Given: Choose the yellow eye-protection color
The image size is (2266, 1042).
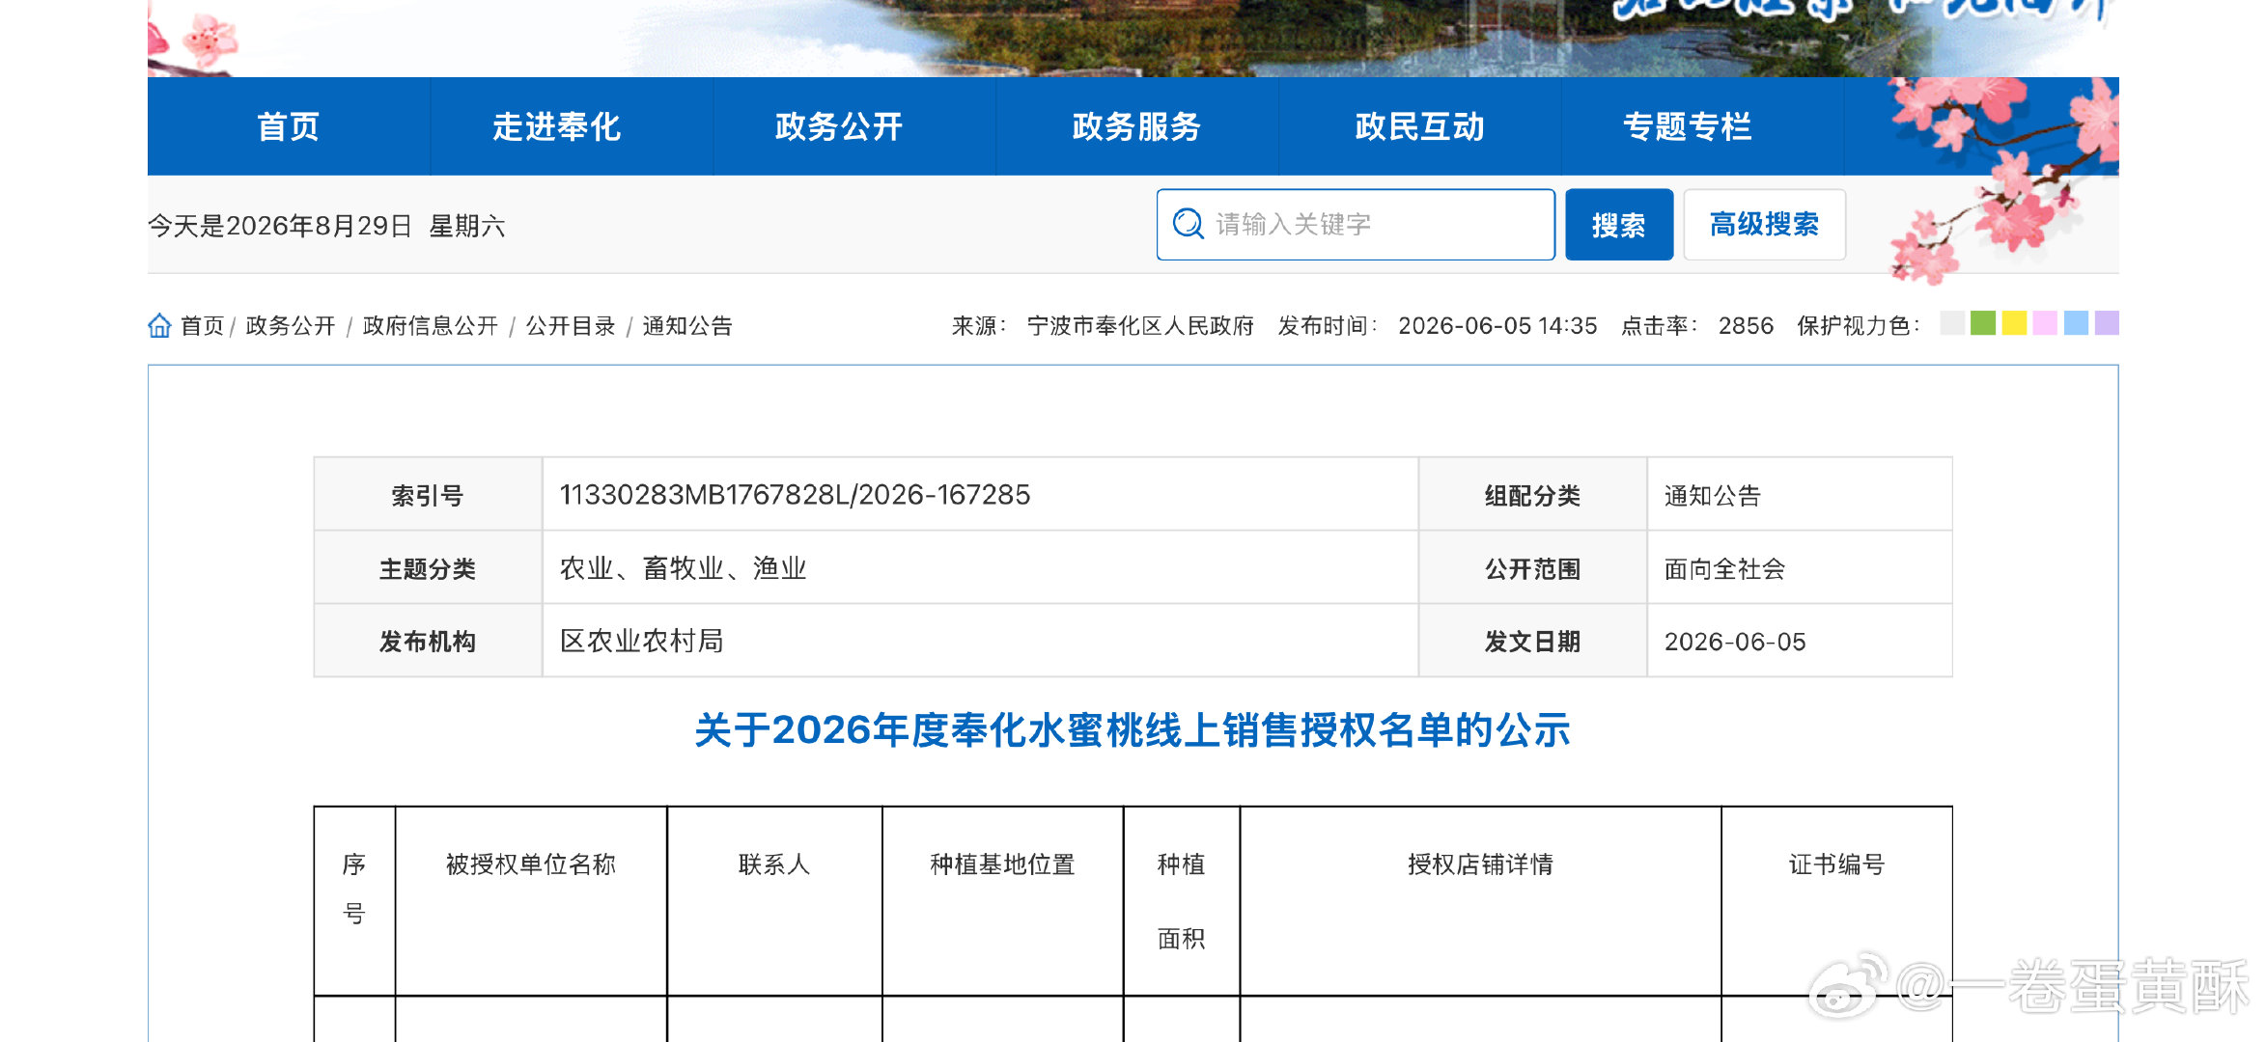Looking at the screenshot, I should [2014, 323].
